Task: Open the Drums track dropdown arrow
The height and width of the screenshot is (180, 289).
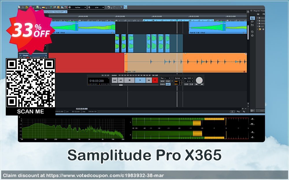Action: [46, 55]
